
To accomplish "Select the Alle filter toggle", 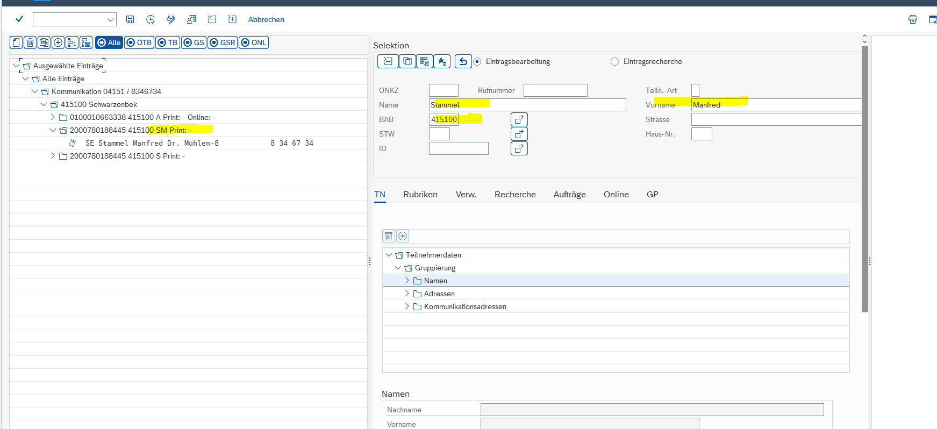I will coord(109,42).
